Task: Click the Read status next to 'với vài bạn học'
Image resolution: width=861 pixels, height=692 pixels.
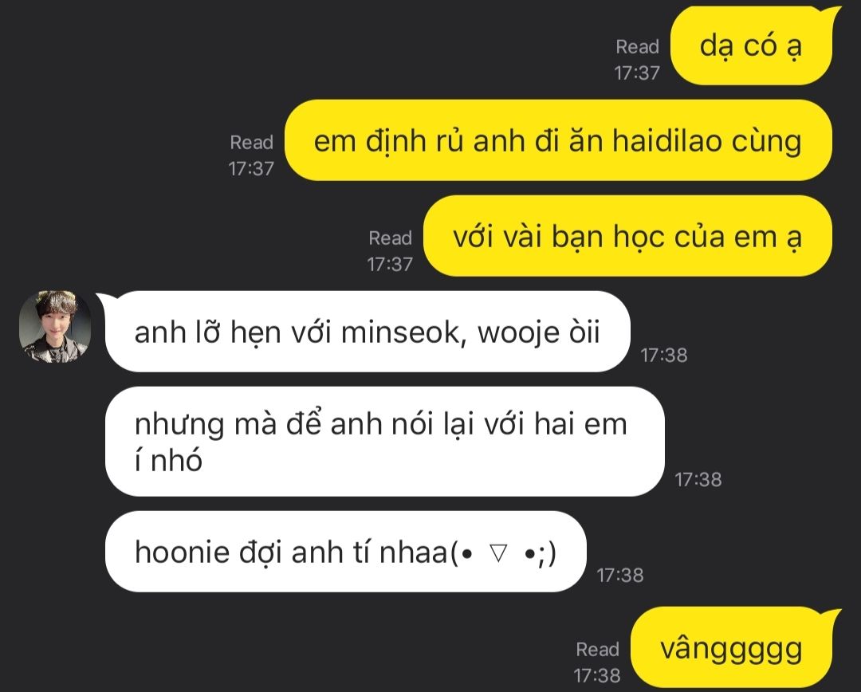Action: coord(391,238)
